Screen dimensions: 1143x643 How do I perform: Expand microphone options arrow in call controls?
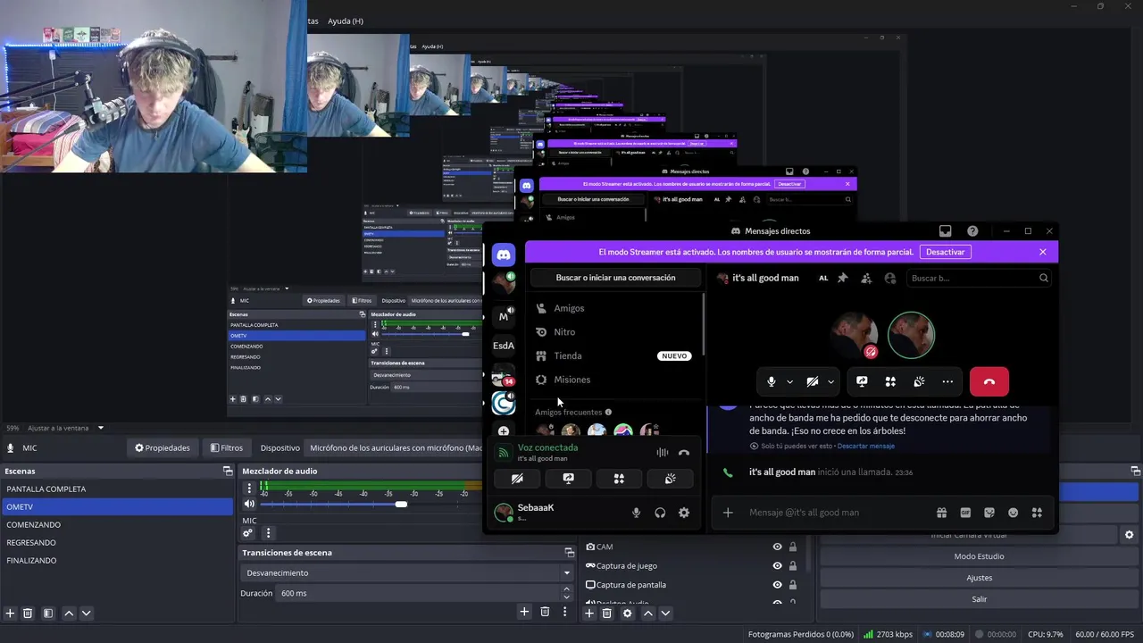pyautogui.click(x=790, y=381)
